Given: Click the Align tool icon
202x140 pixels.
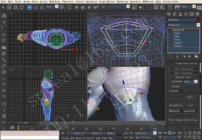Looking at the screenshot, I should click(x=141, y=7).
